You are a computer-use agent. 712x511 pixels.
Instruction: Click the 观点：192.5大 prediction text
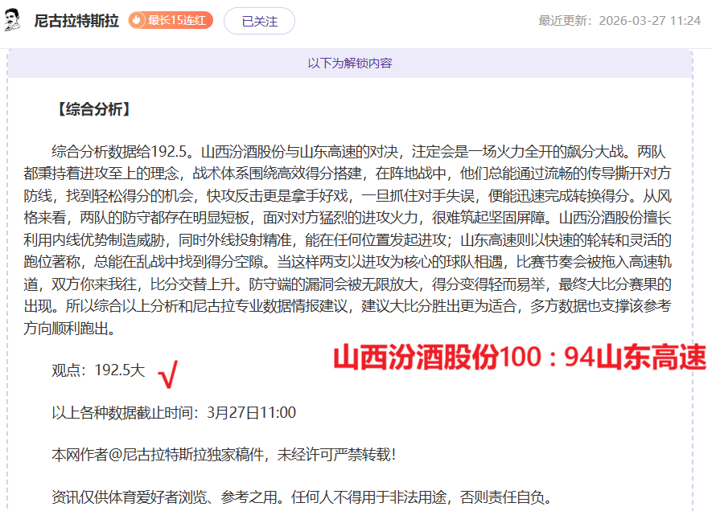98,370
